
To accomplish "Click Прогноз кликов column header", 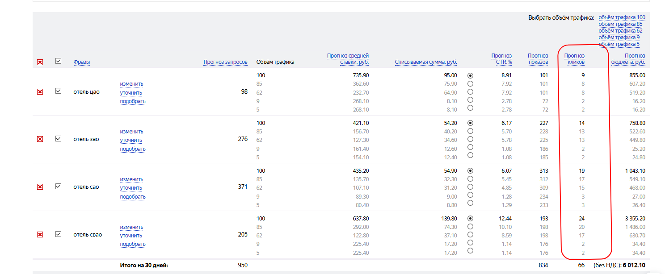I will pos(574,59).
